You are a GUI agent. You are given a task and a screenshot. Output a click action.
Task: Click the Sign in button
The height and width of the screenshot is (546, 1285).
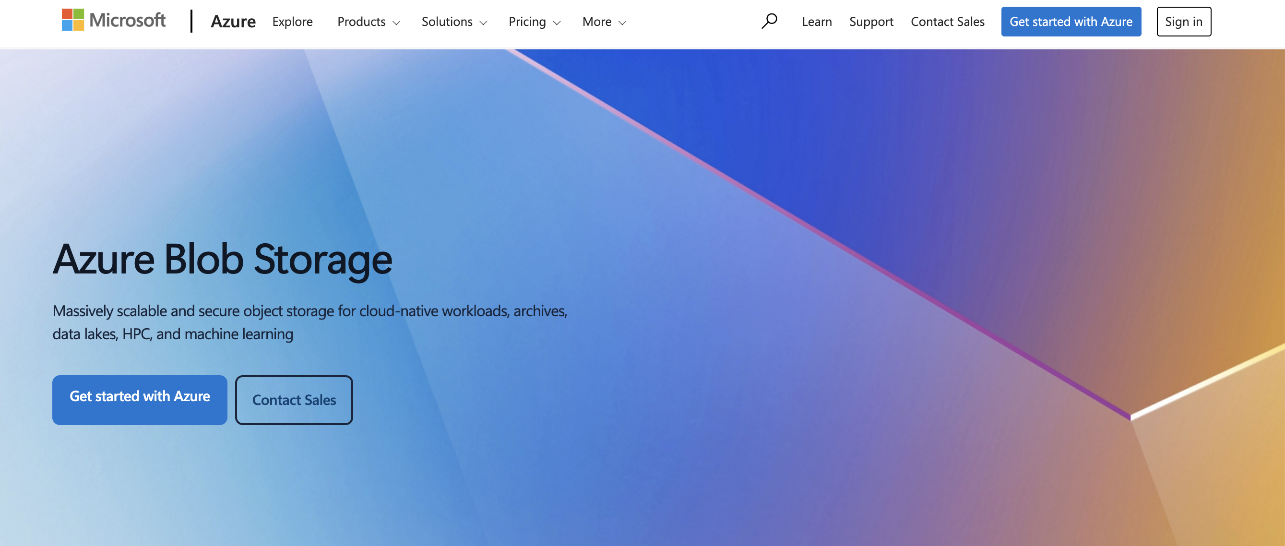pyautogui.click(x=1184, y=21)
